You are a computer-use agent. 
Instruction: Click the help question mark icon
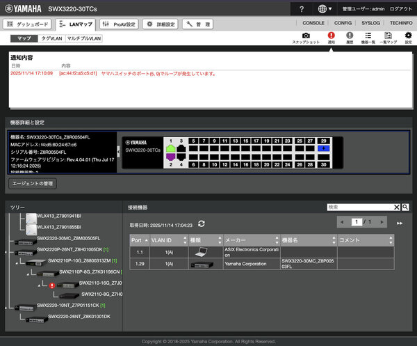pyautogui.click(x=301, y=8)
